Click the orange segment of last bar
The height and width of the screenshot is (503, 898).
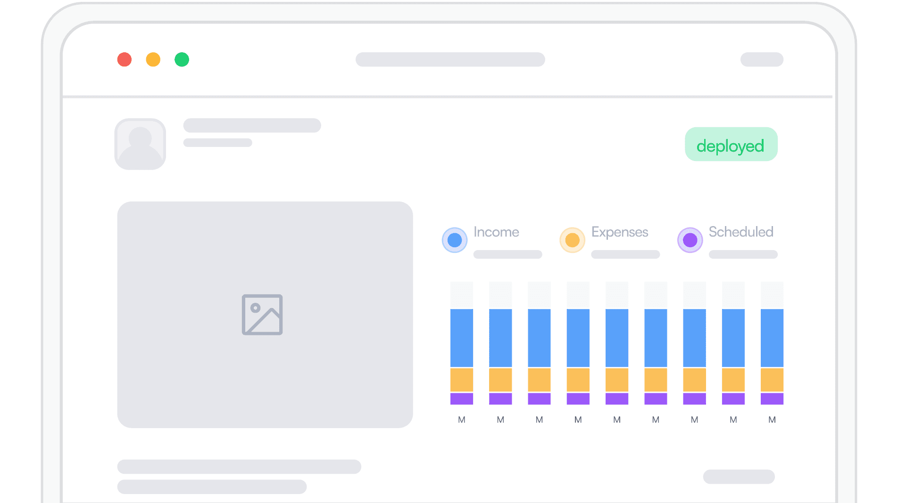(772, 380)
